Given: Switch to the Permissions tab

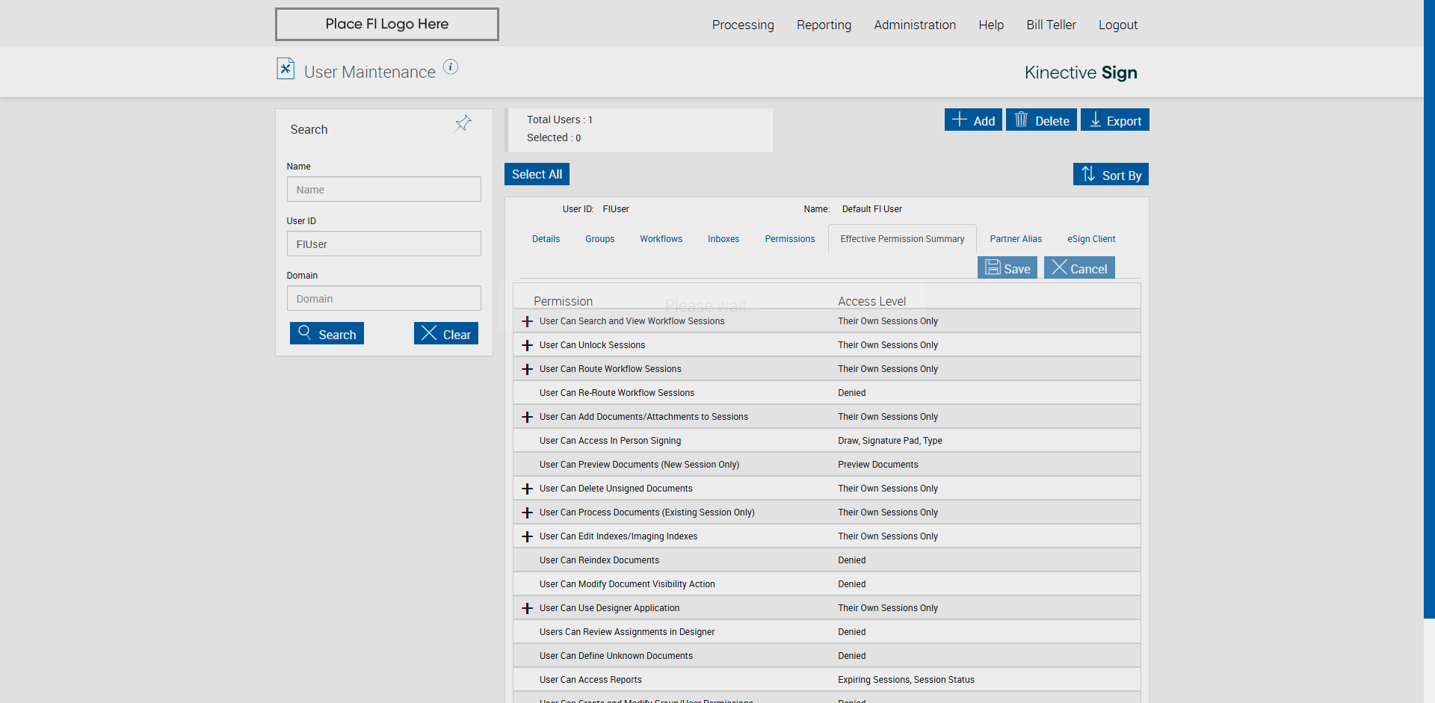Looking at the screenshot, I should point(789,239).
